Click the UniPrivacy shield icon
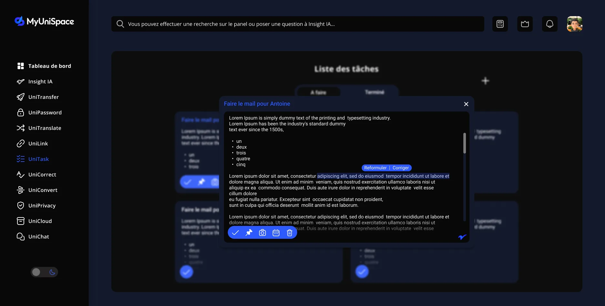The image size is (605, 306). [21, 206]
